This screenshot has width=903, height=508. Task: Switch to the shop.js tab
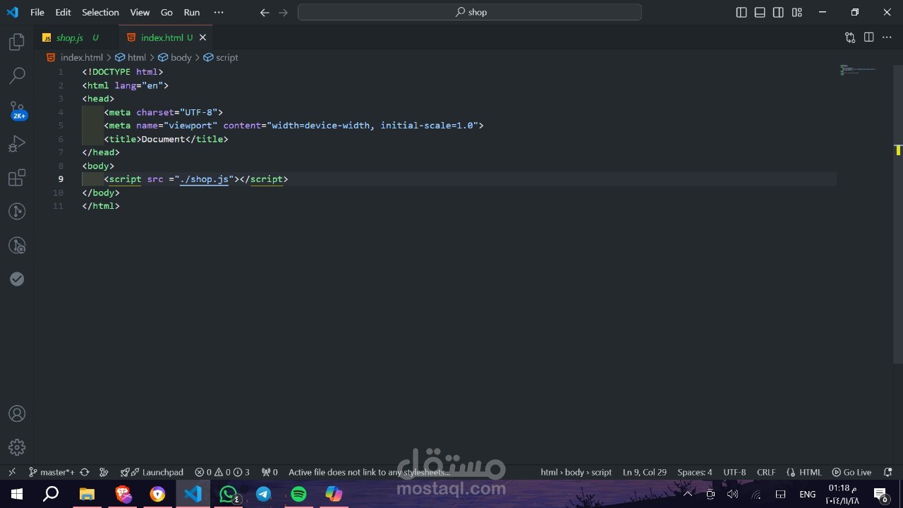(76, 37)
